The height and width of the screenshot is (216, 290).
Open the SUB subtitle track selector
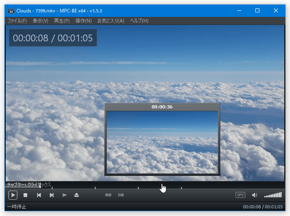pos(121,195)
